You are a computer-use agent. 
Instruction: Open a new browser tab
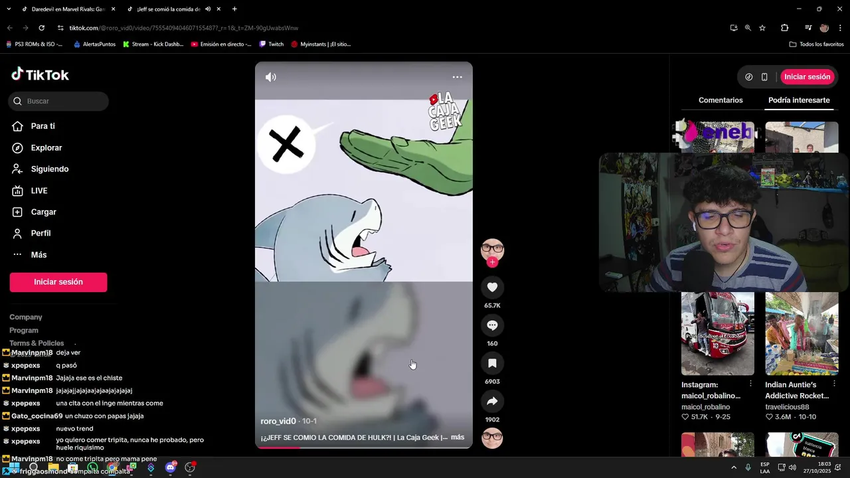[x=234, y=9]
